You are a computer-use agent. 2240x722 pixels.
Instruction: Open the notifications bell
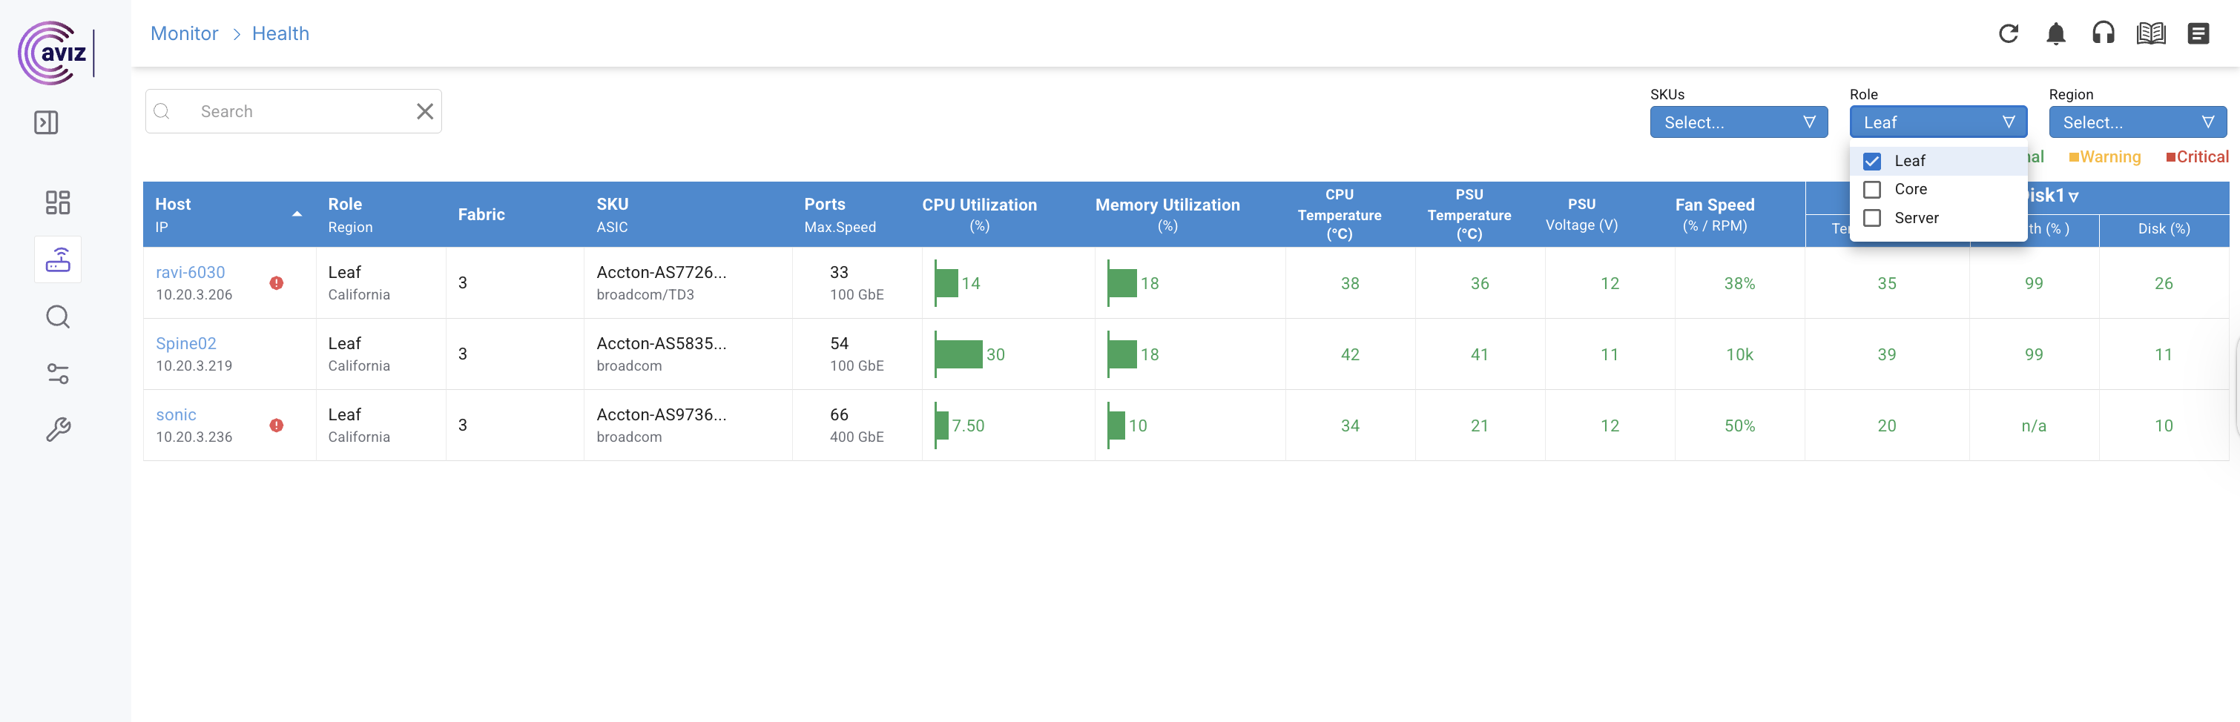[2055, 34]
